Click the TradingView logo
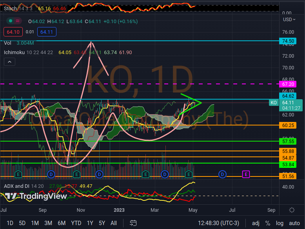The image size is (305, 229). point(36,196)
